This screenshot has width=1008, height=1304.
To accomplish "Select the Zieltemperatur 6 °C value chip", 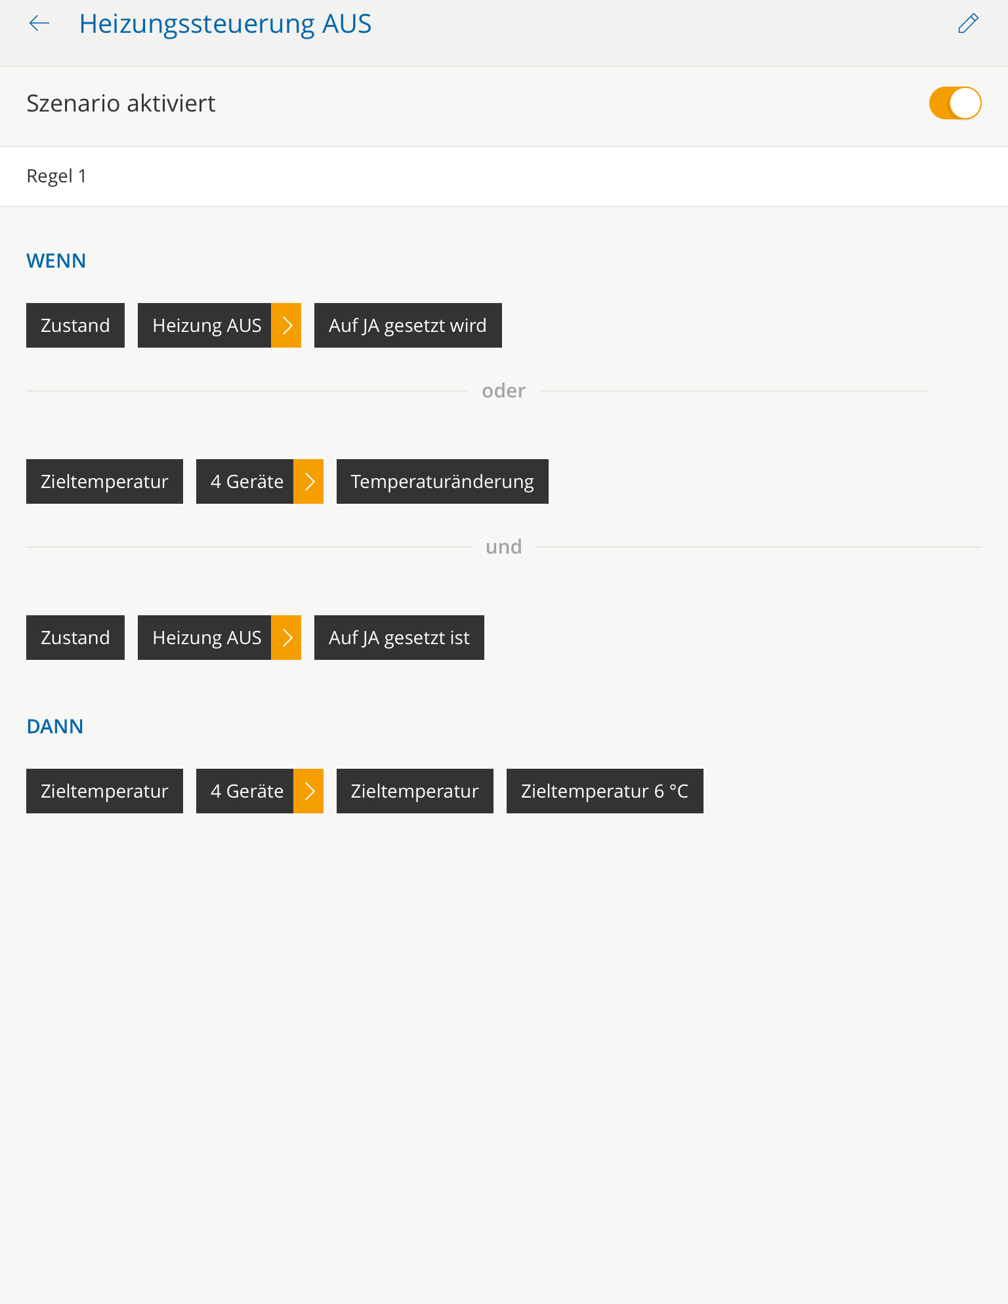I will [604, 791].
